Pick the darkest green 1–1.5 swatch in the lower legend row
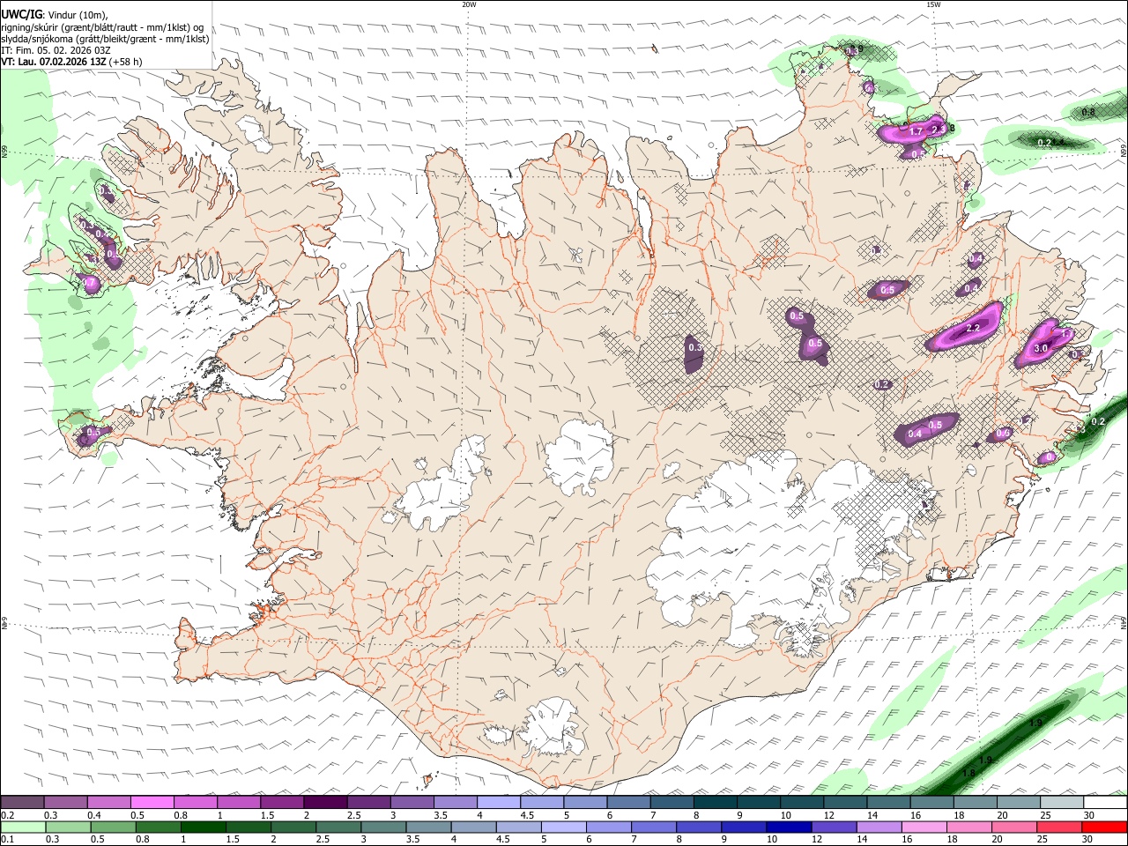The height and width of the screenshot is (846, 1128). click(x=204, y=827)
